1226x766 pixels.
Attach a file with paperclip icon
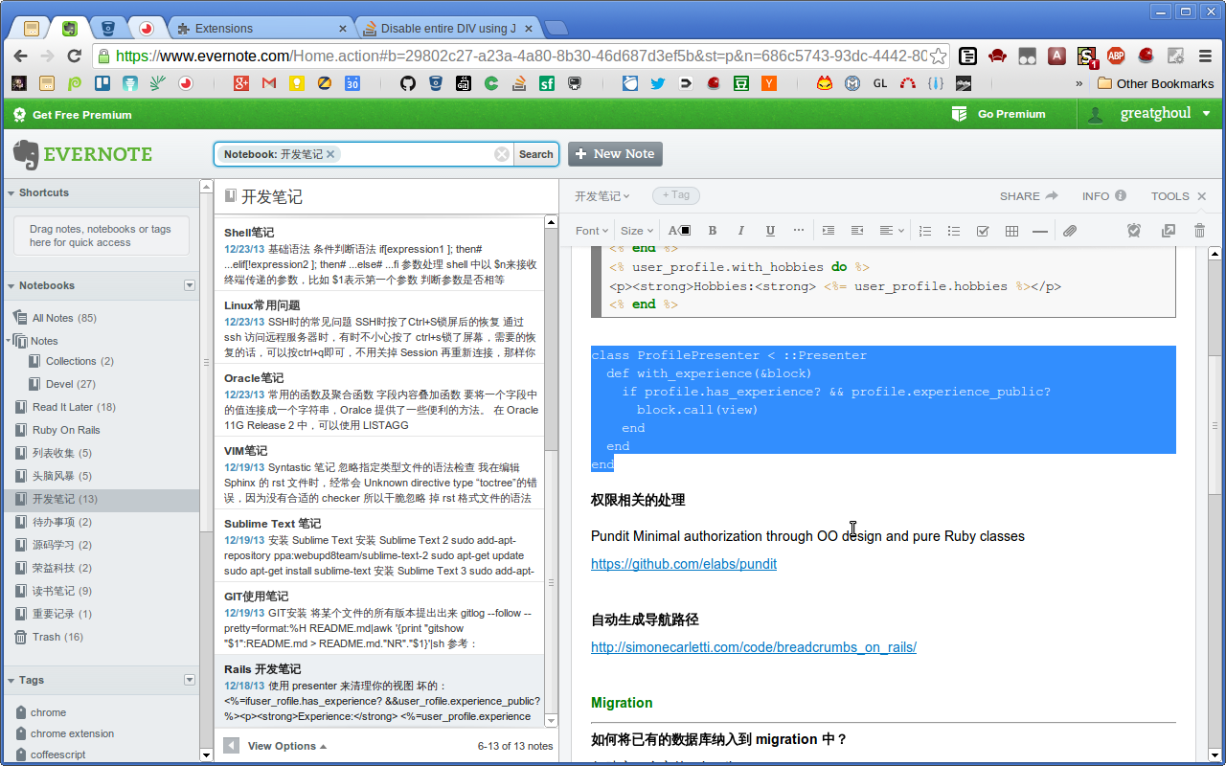(x=1071, y=231)
